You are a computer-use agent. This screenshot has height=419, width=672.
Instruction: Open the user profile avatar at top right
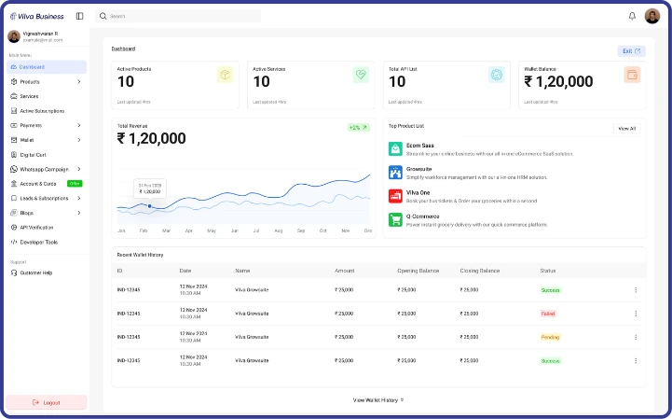652,16
